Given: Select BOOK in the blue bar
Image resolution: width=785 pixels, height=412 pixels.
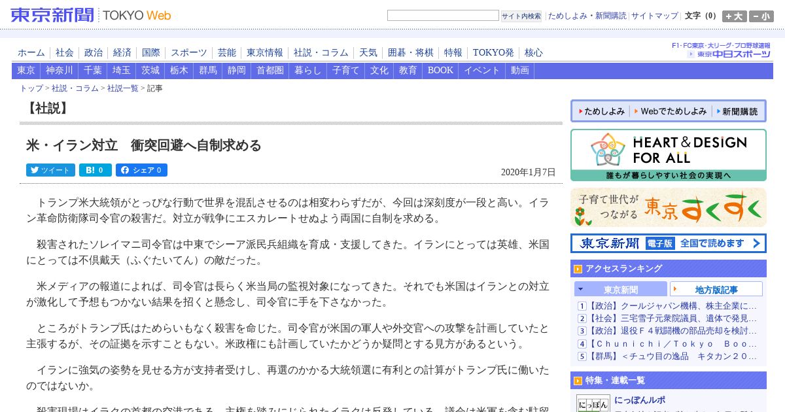Looking at the screenshot, I should (440, 71).
